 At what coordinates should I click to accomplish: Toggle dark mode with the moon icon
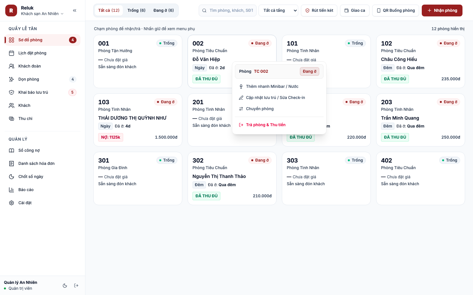pyautogui.click(x=65, y=285)
